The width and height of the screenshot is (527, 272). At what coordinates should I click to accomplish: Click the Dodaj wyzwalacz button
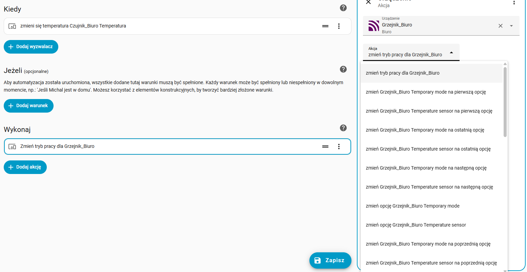coord(31,47)
